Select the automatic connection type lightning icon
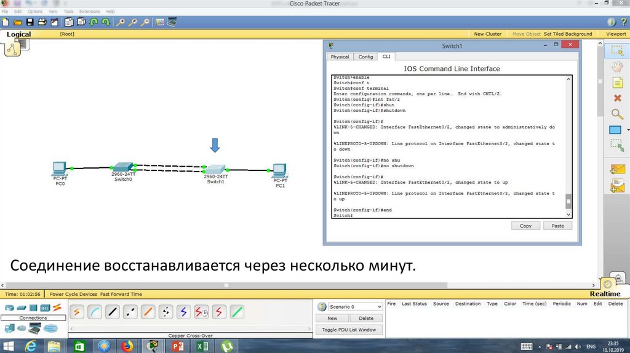This screenshot has height=353, width=630. click(x=77, y=312)
